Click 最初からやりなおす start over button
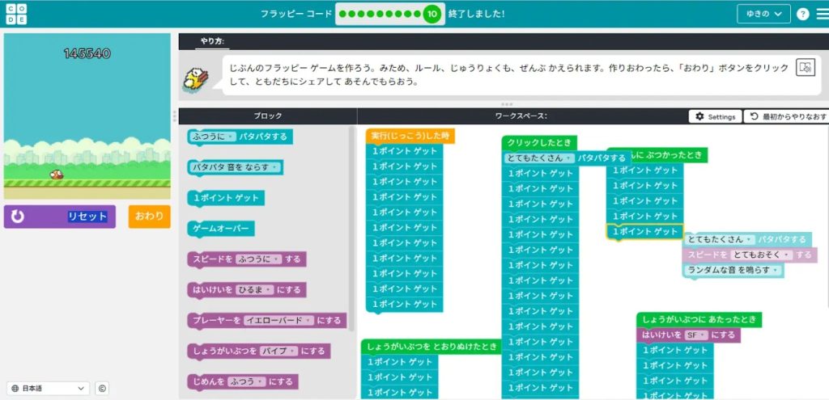This screenshot has width=829, height=400. (x=786, y=116)
